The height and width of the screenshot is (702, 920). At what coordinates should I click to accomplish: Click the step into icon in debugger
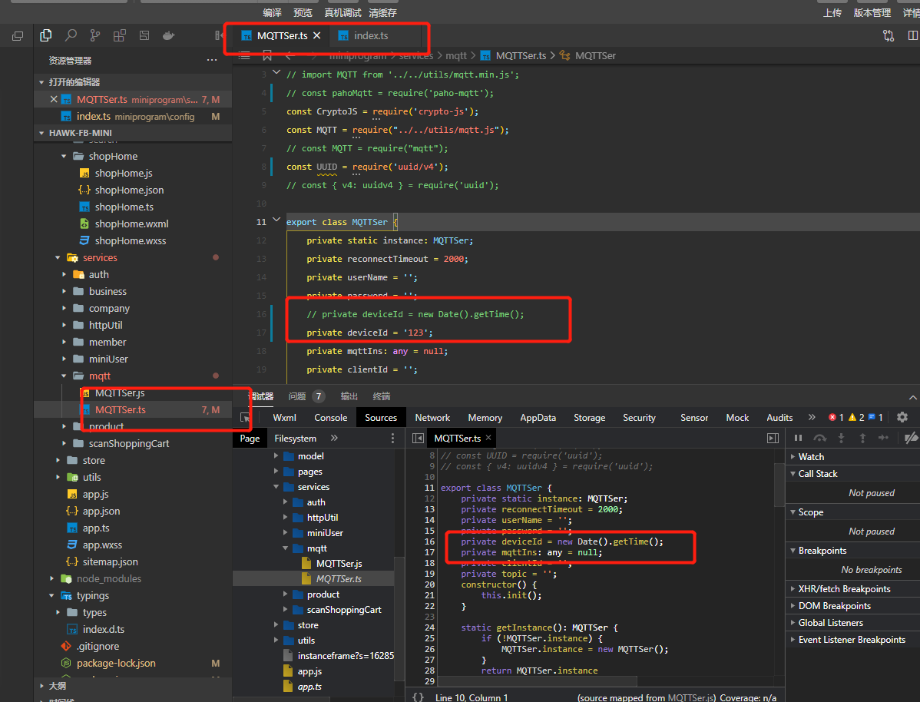pyautogui.click(x=842, y=438)
